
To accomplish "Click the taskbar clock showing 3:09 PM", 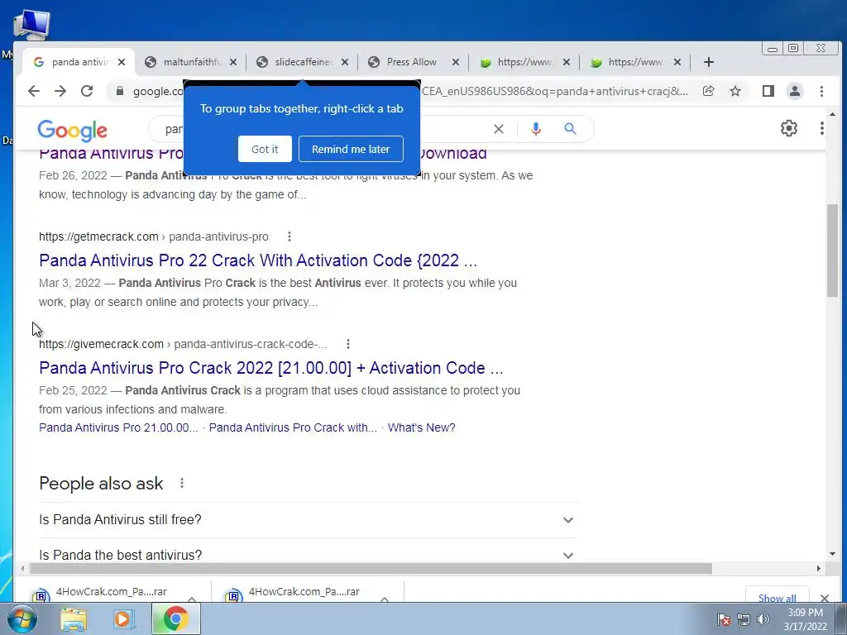I will pyautogui.click(x=806, y=619).
